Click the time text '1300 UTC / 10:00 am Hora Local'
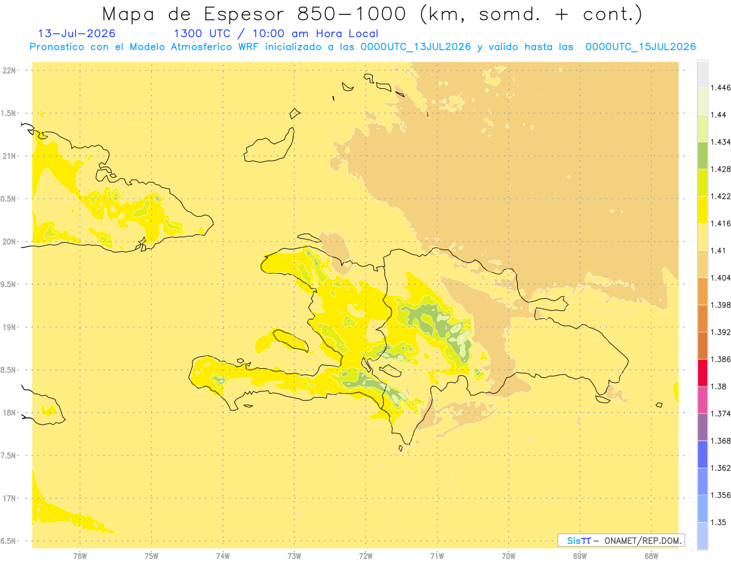Viewport: 731px width, 564px height. pos(276,33)
